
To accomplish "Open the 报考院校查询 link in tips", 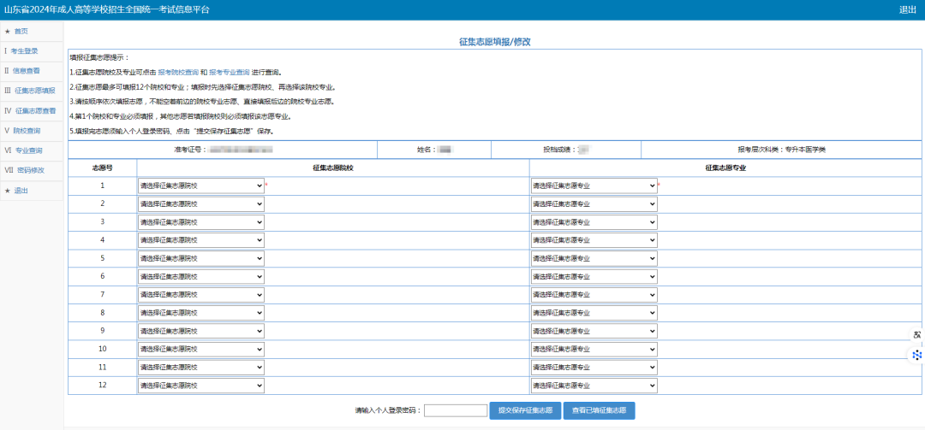I will [178, 73].
